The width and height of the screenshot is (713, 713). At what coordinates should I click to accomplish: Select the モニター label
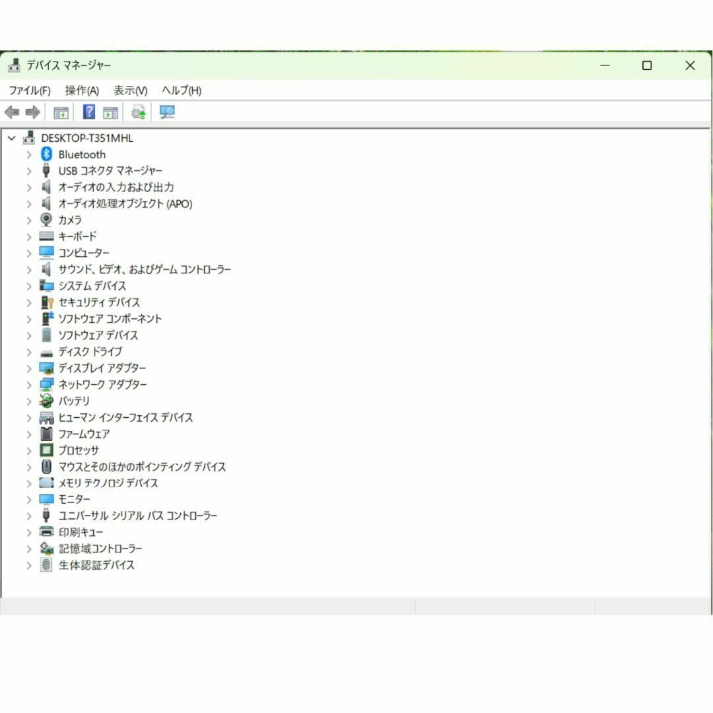[74, 500]
